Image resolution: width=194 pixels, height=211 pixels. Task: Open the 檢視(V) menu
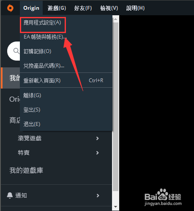coord(109,8)
